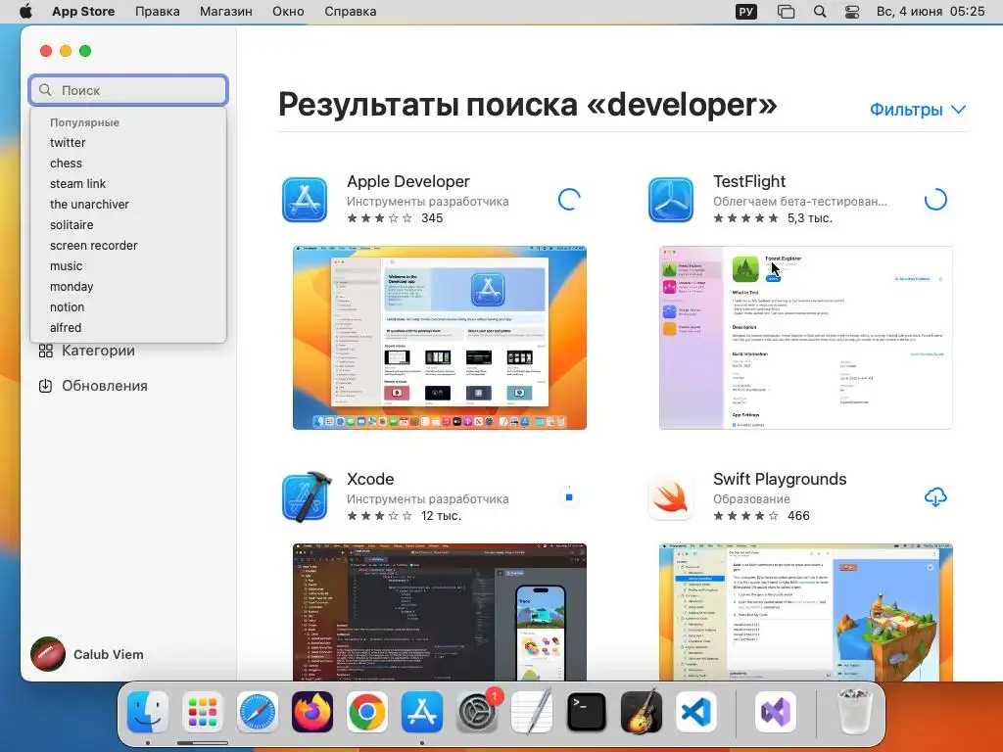Image resolution: width=1003 pixels, height=752 pixels.
Task: Open the Apple menu
Action: [x=25, y=12]
